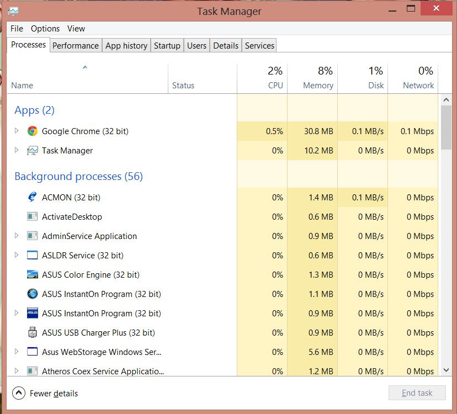This screenshot has width=457, height=414.
Task: Select the Background processes (56) heading
Action: click(79, 177)
